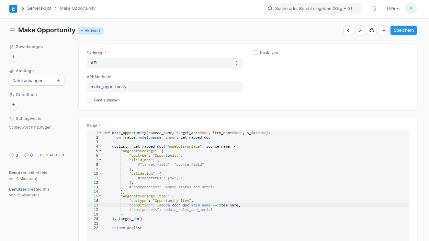Collapse code fold at line 4
Viewport: 429px width, 241px height.
point(100,146)
